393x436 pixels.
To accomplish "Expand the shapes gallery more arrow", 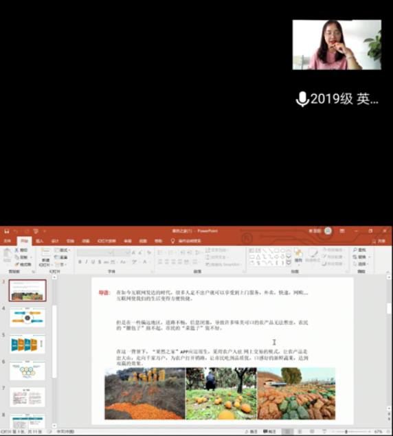I will pos(289,263).
